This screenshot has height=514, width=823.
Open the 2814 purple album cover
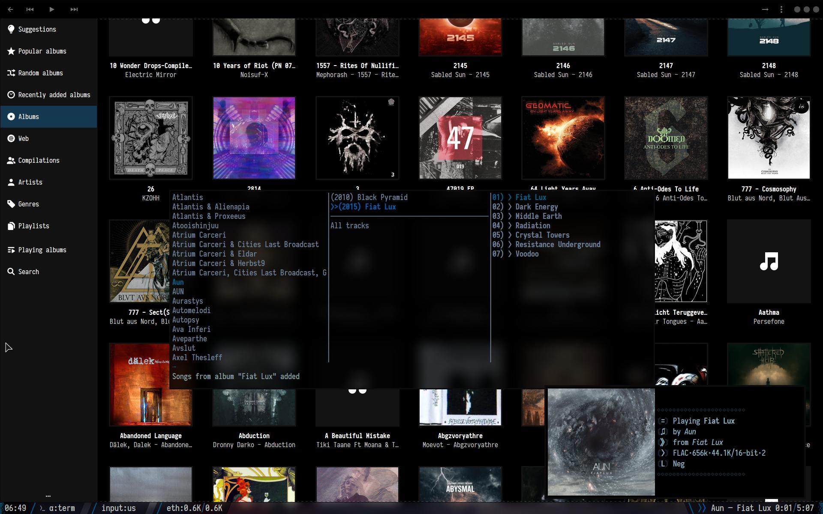[x=254, y=138]
